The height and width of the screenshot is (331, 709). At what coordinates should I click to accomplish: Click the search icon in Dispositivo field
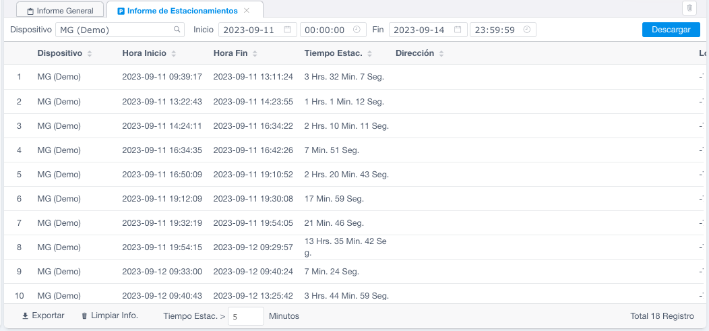coord(177,30)
